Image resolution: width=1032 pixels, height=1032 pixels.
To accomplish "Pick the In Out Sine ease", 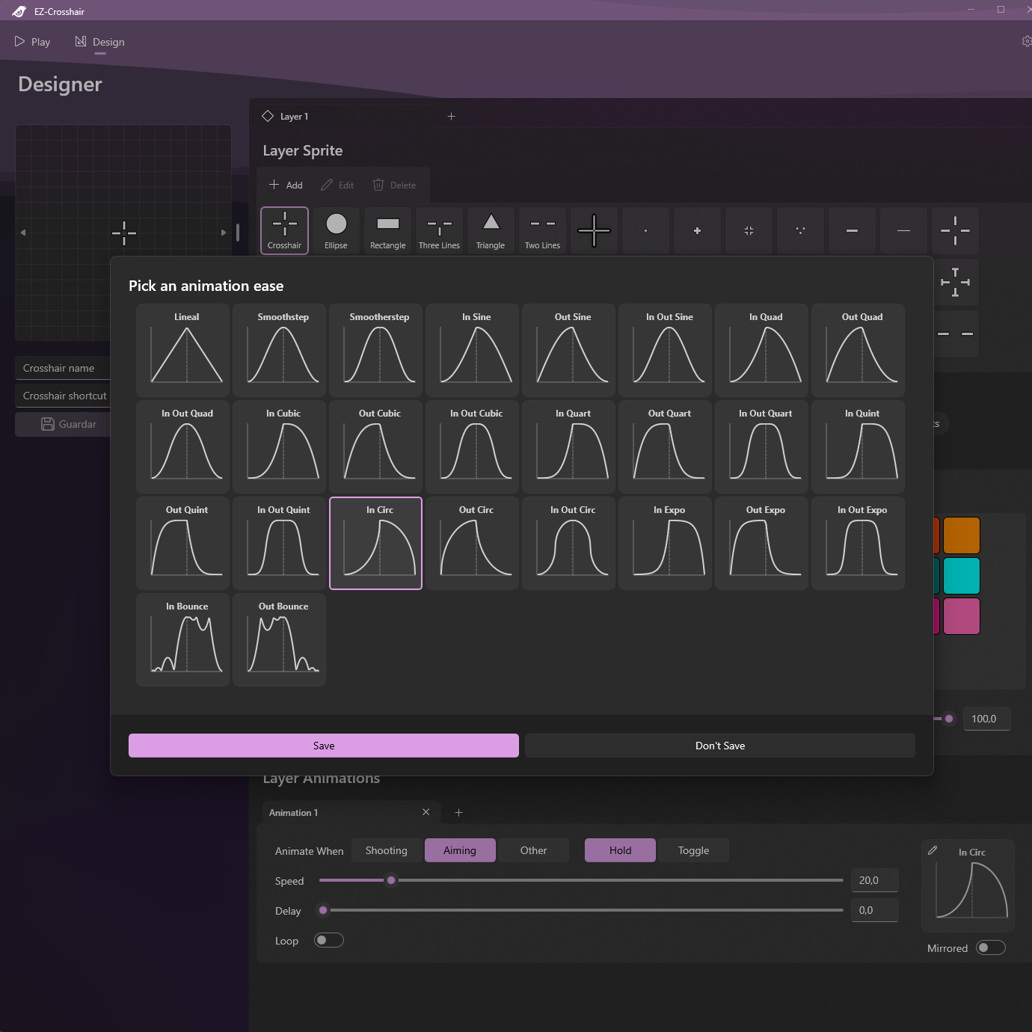I will (665, 350).
